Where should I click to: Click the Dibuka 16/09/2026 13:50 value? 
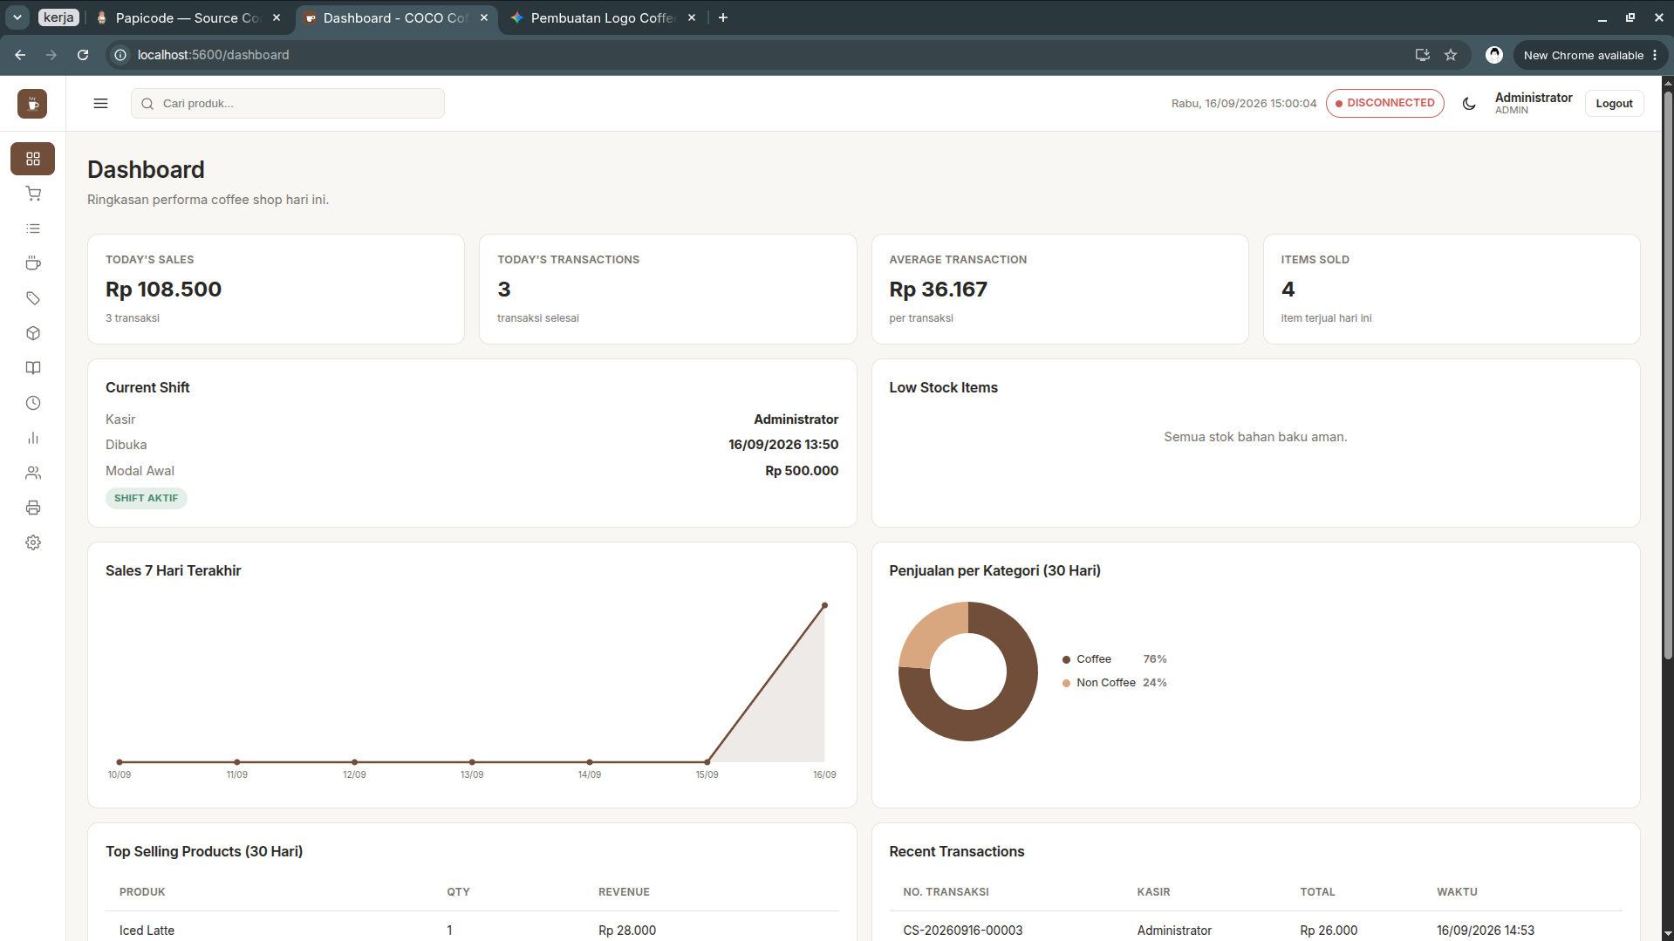click(x=783, y=445)
